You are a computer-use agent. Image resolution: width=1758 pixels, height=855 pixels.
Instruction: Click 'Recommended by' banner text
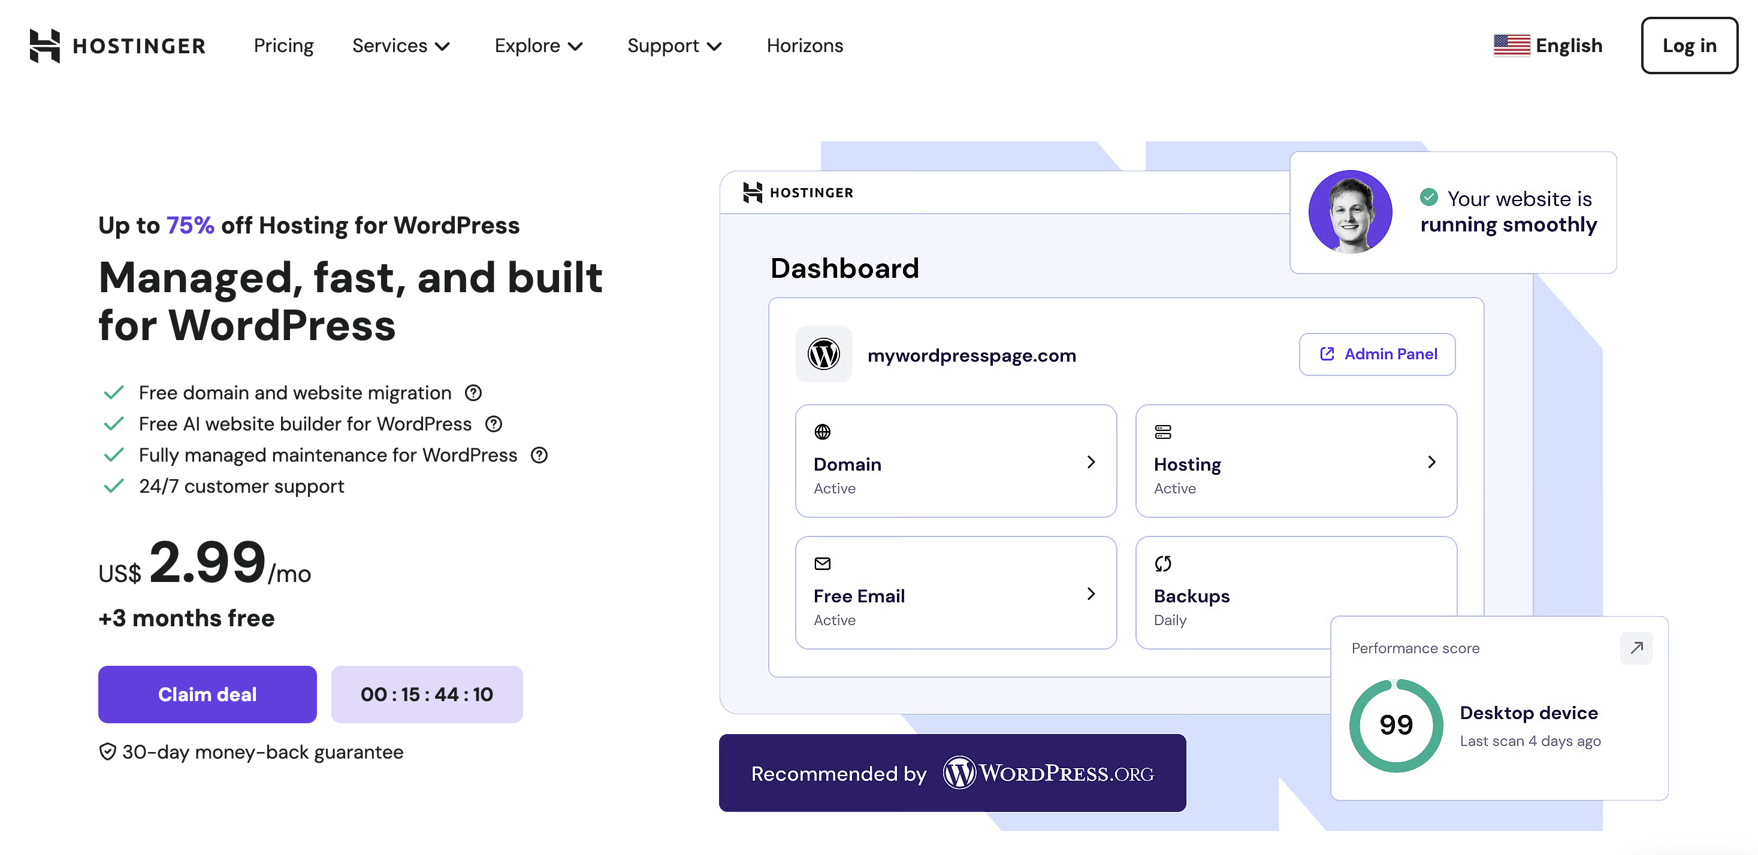point(838,774)
